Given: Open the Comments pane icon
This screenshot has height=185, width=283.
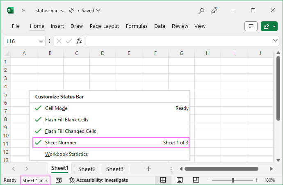Looking at the screenshot, I should pyautogui.click(x=251, y=26).
